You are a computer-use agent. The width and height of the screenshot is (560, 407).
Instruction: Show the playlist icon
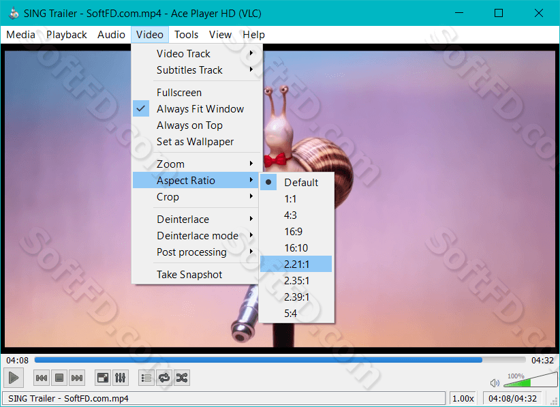(x=146, y=378)
